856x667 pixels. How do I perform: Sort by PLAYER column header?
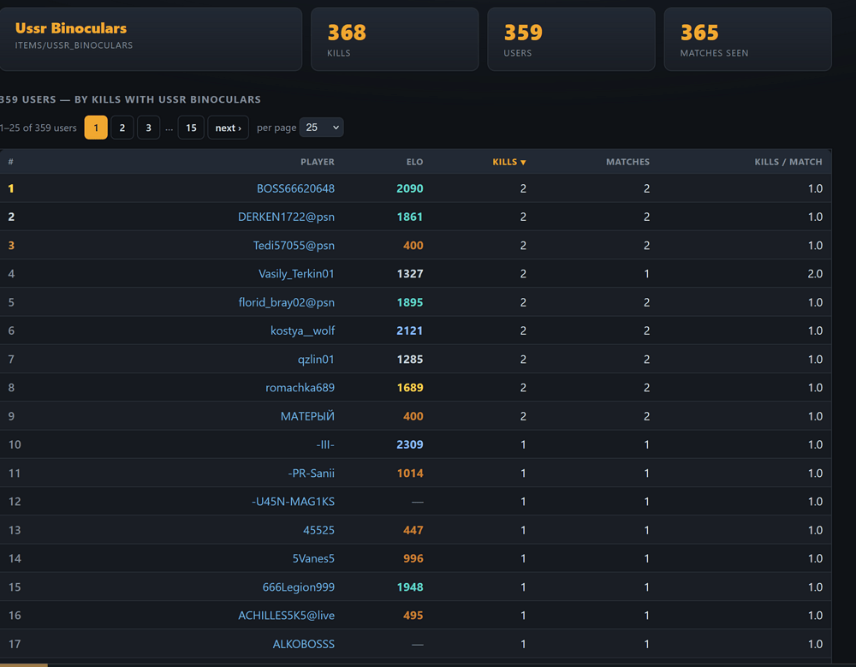click(x=318, y=162)
